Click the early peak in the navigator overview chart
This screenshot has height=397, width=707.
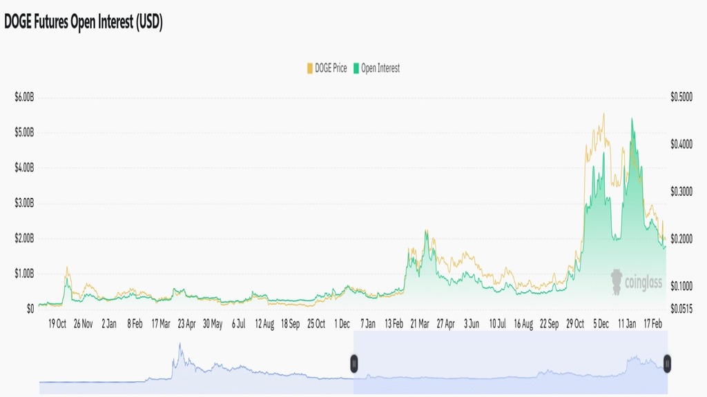[x=180, y=345]
